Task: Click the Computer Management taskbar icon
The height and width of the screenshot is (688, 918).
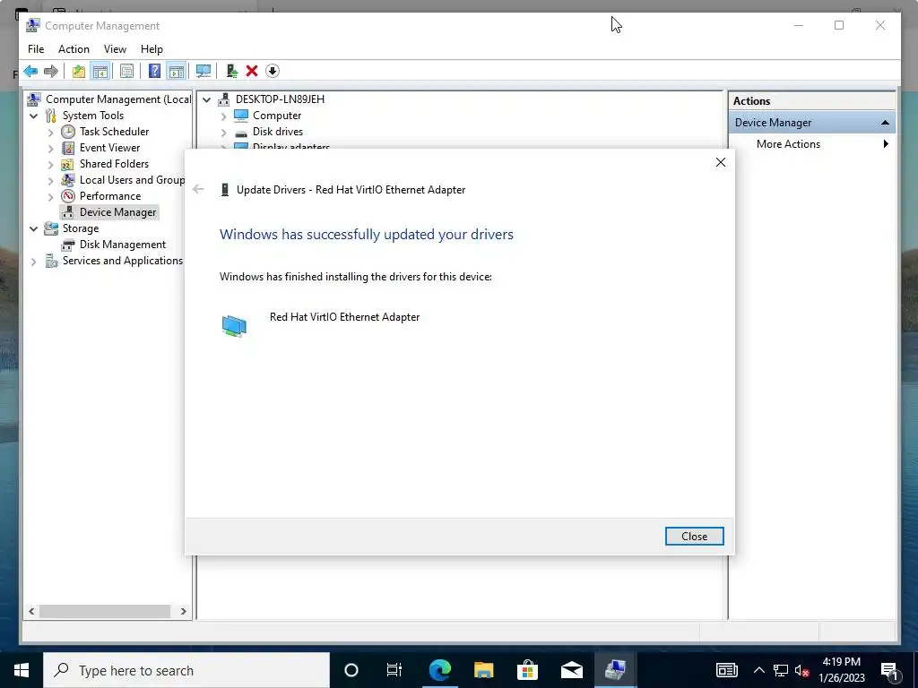Action: 615,670
